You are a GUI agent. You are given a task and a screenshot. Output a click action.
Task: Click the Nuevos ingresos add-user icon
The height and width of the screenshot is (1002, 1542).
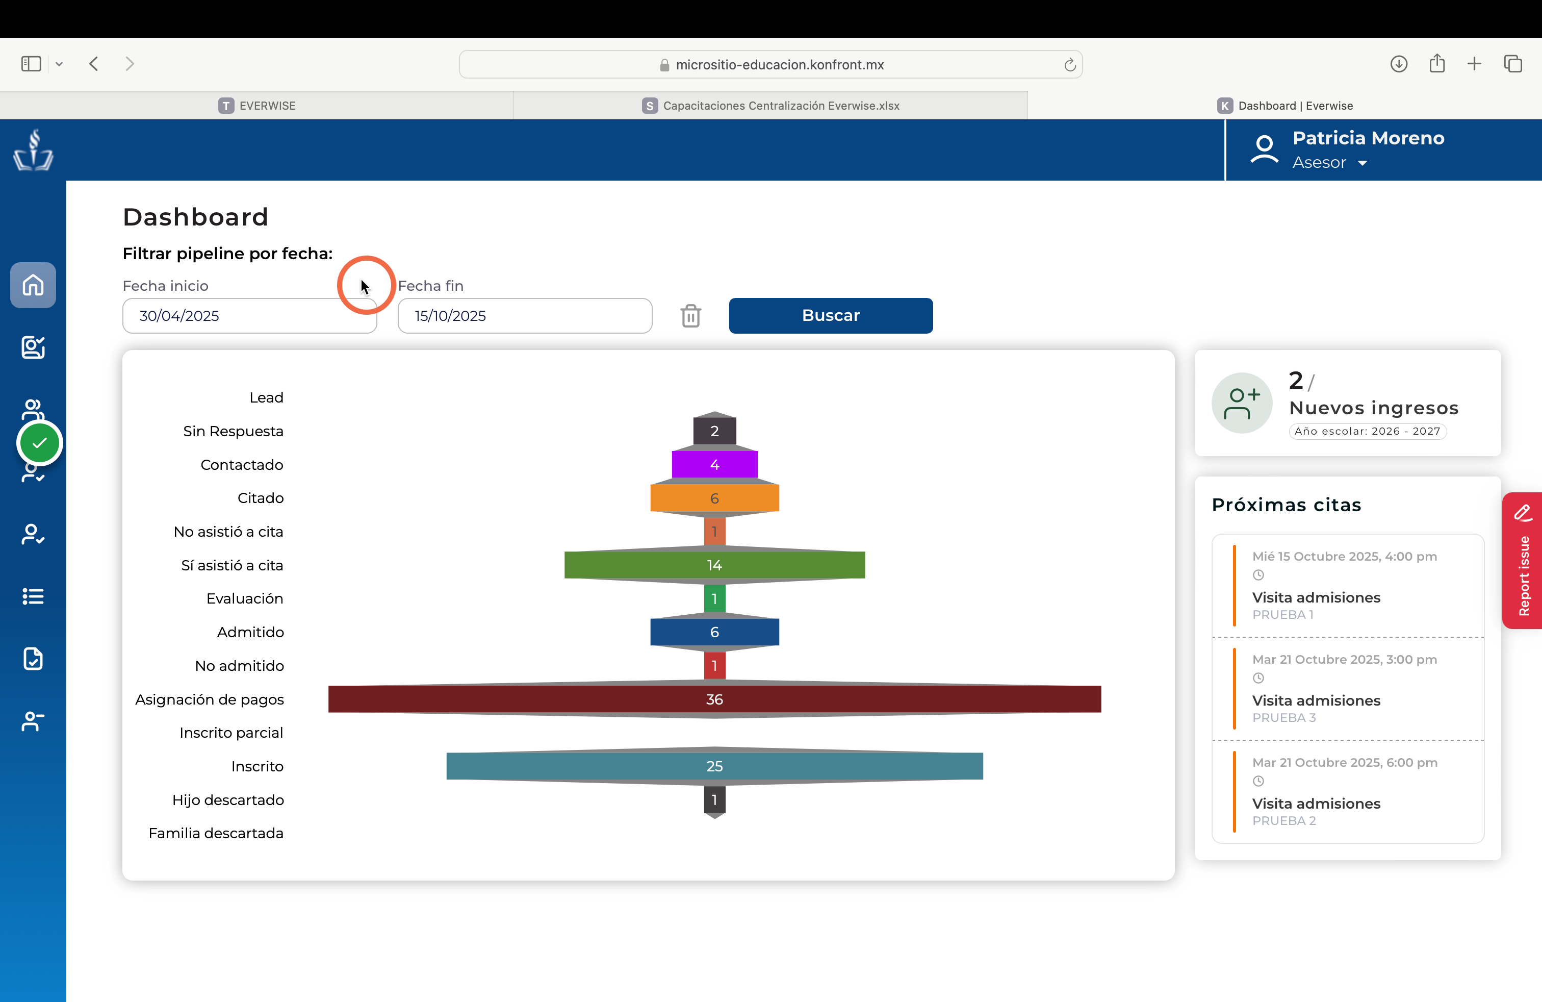click(1242, 403)
